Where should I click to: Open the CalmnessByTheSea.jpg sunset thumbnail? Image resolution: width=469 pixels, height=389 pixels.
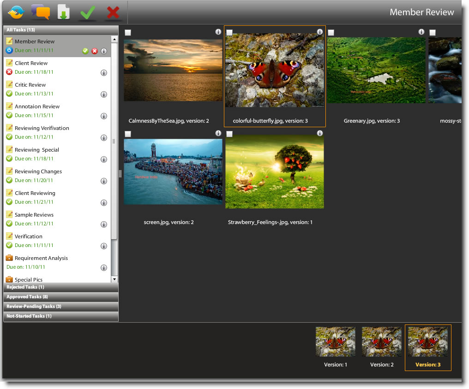click(x=173, y=70)
